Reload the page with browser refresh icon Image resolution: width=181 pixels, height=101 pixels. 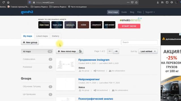point(3,2)
